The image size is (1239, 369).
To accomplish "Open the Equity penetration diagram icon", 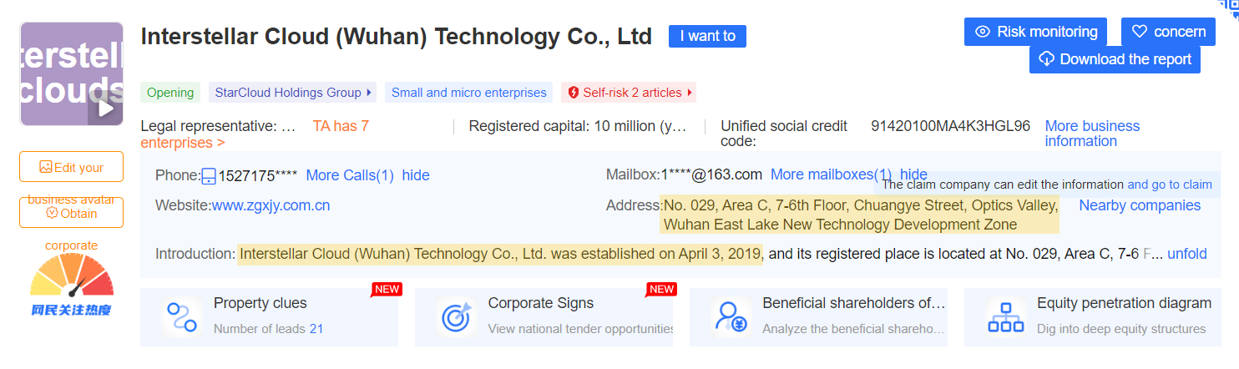I will [1005, 317].
